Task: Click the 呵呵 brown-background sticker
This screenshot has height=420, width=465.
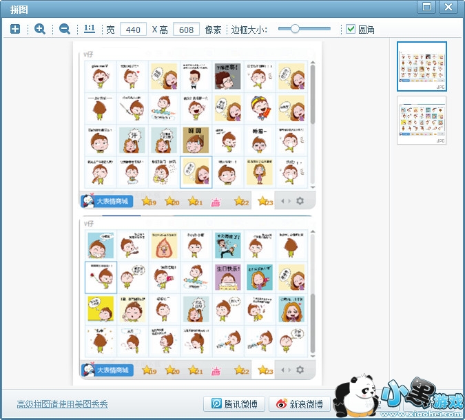Action: [196, 140]
